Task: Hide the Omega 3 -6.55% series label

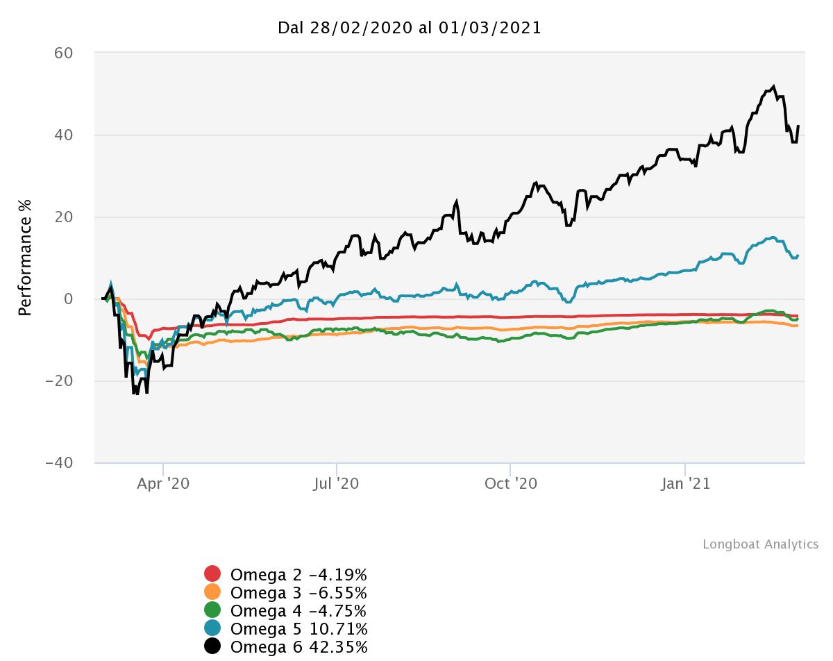Action: click(298, 593)
